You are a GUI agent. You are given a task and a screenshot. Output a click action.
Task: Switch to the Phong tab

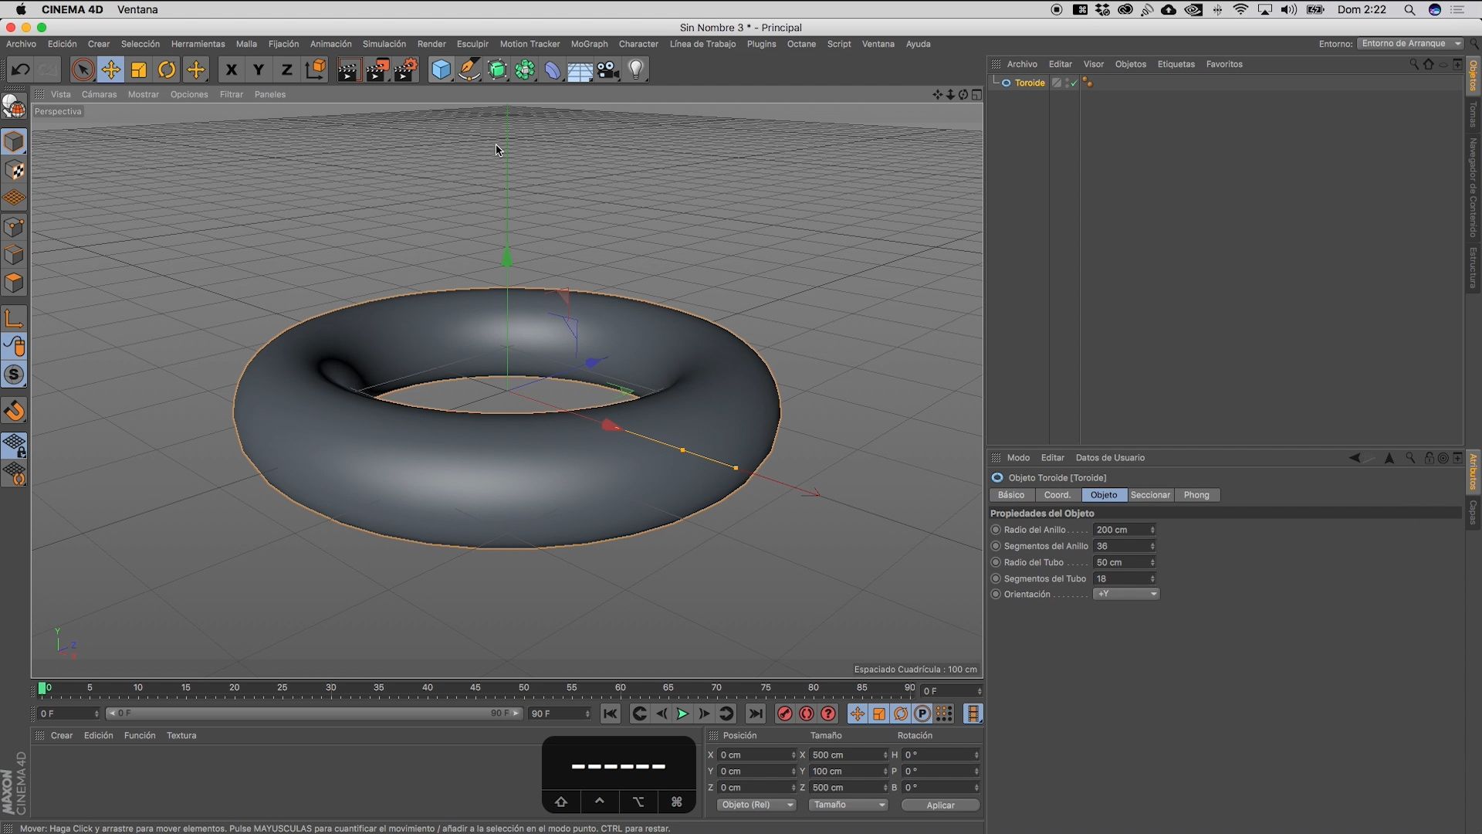[1196, 495]
